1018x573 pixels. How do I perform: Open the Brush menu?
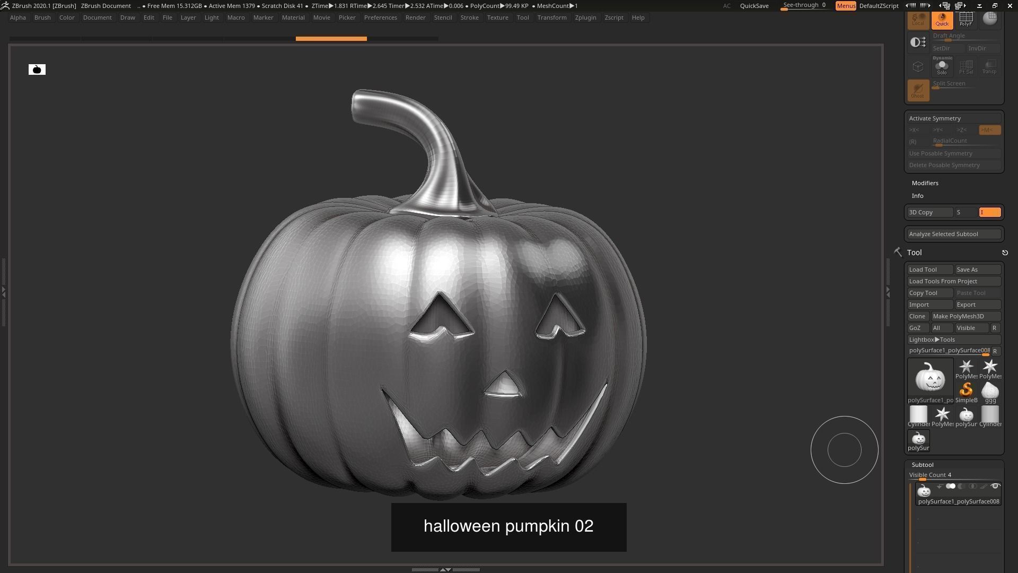[42, 18]
